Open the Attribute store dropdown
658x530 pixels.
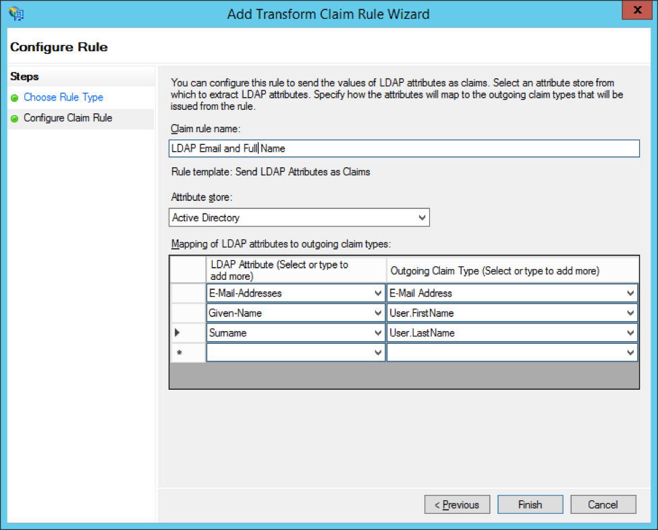422,218
